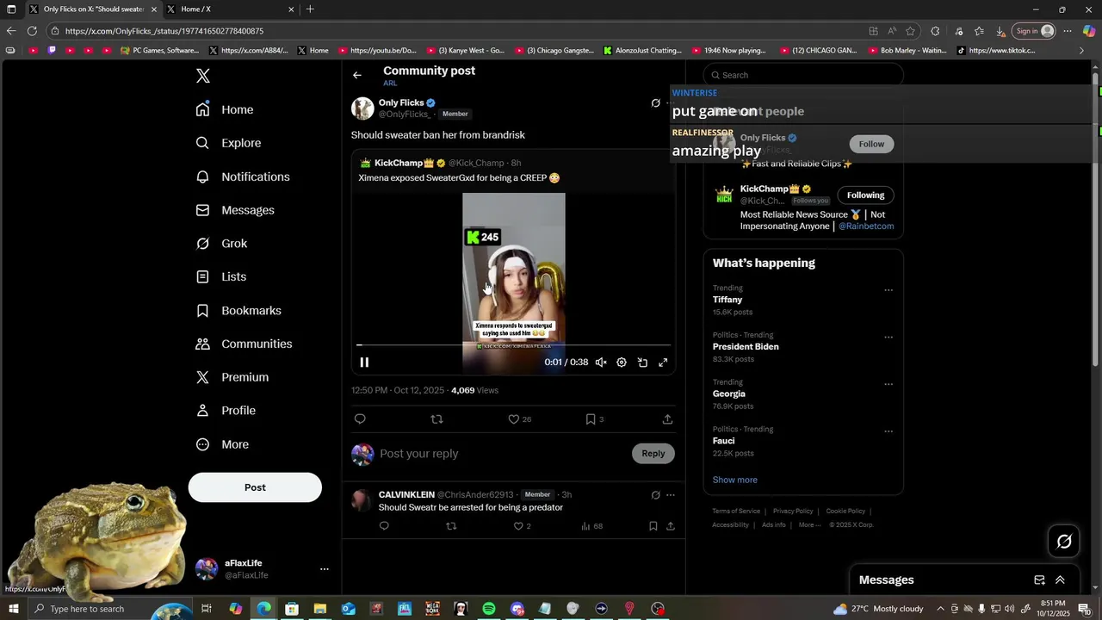The image size is (1102, 620).
Task: Open Premium from the sidebar
Action: [232, 377]
